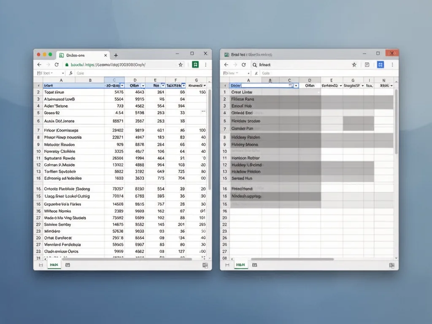Bookmark the left window's page with the star
The height and width of the screenshot is (324, 432).
coord(181,65)
